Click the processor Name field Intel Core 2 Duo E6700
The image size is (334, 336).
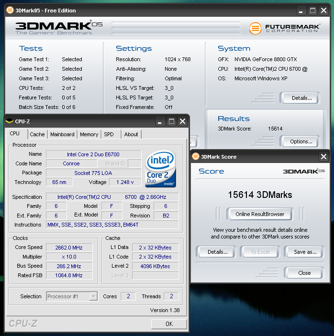pos(93,154)
